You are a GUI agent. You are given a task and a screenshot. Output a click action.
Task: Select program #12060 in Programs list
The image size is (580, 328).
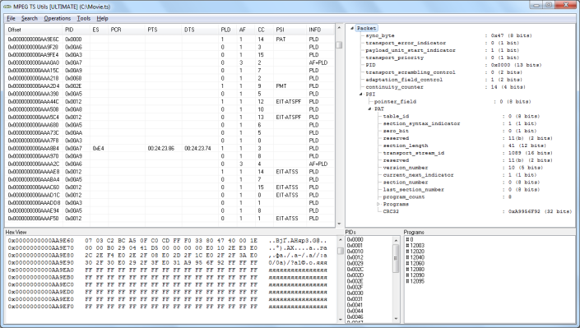coord(415,263)
